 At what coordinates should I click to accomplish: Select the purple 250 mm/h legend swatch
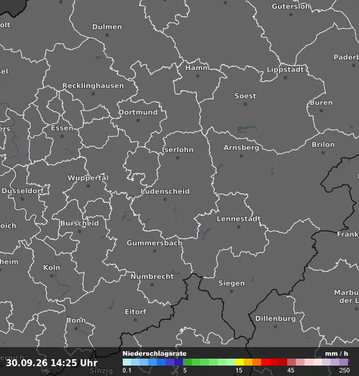click(343, 362)
